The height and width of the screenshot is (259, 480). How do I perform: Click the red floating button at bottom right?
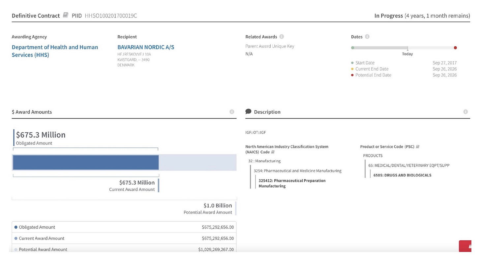click(465, 246)
